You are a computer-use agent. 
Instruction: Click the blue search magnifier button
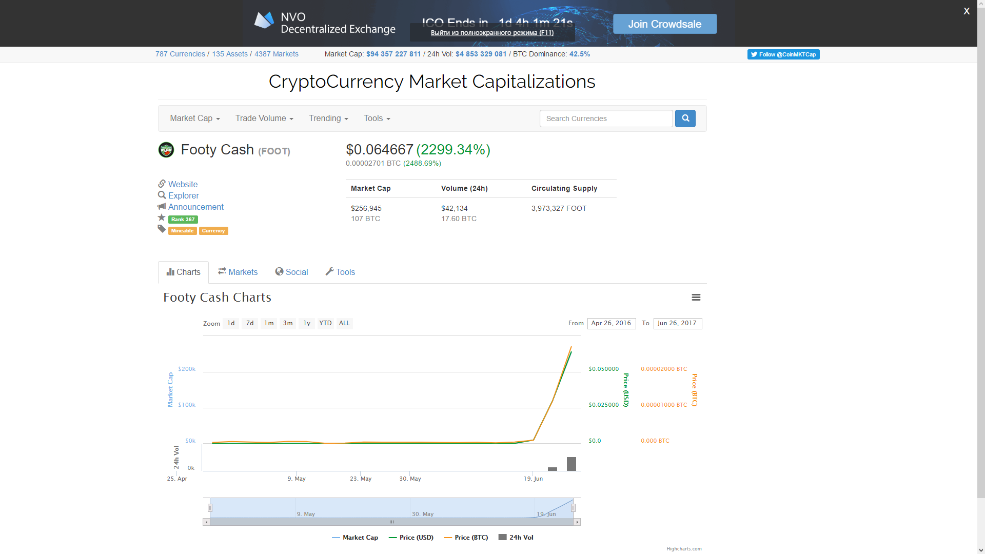pos(685,118)
